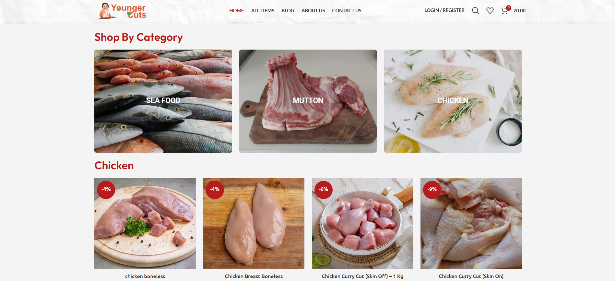View cart total ₹0.00
The width and height of the screenshot is (615, 281).
(x=520, y=11)
